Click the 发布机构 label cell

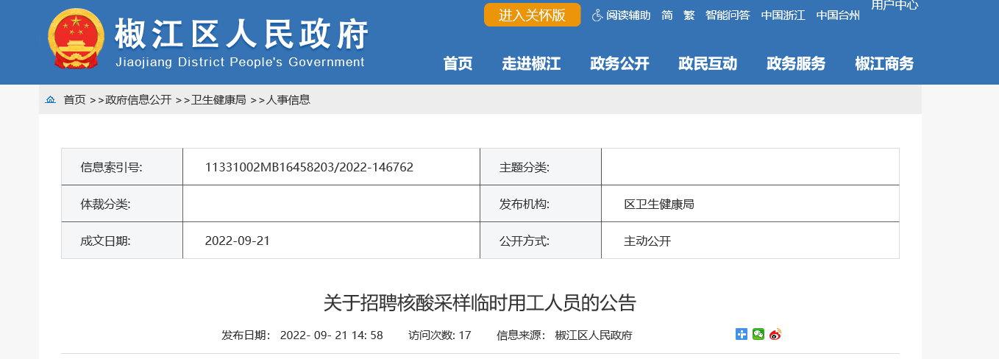[x=541, y=204]
